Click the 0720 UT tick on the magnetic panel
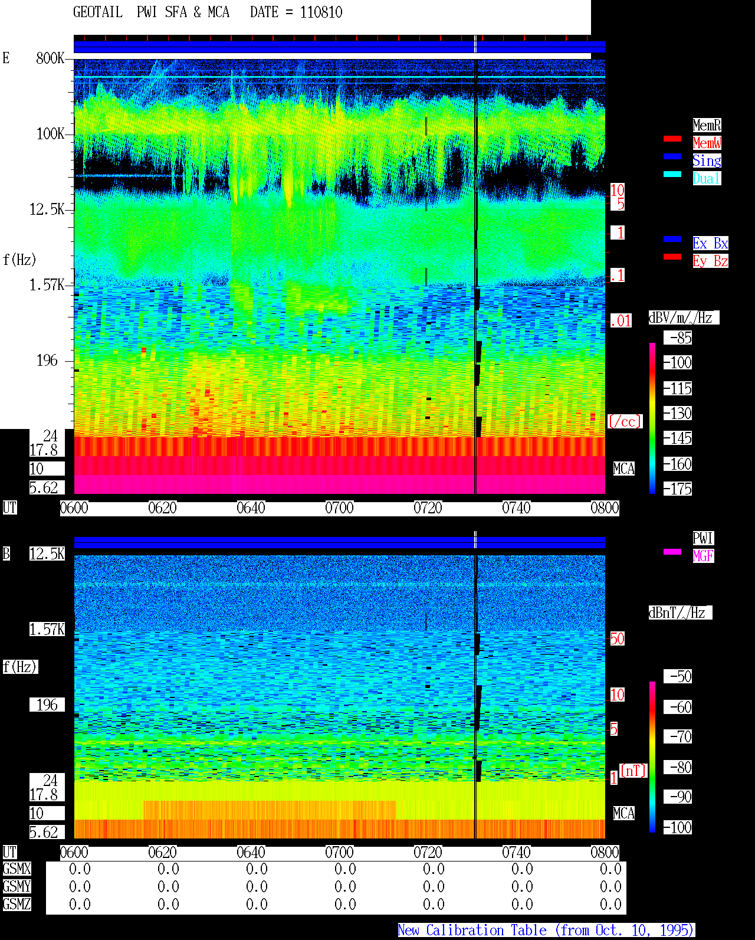 point(428,852)
